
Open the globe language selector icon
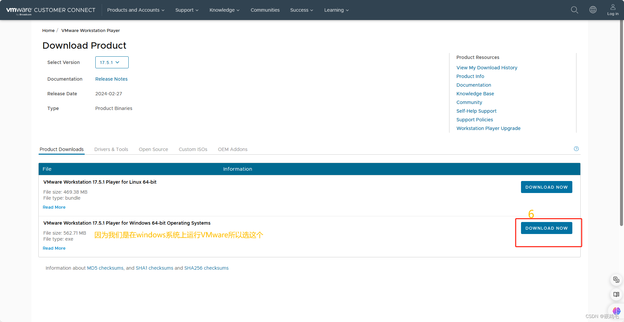(593, 10)
